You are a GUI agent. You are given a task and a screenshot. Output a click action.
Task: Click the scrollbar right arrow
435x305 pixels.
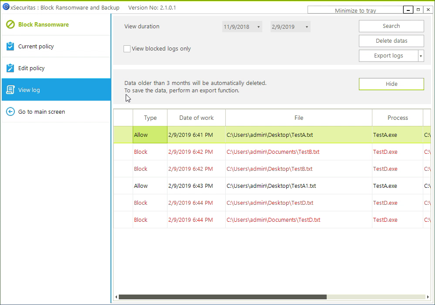coord(428,297)
